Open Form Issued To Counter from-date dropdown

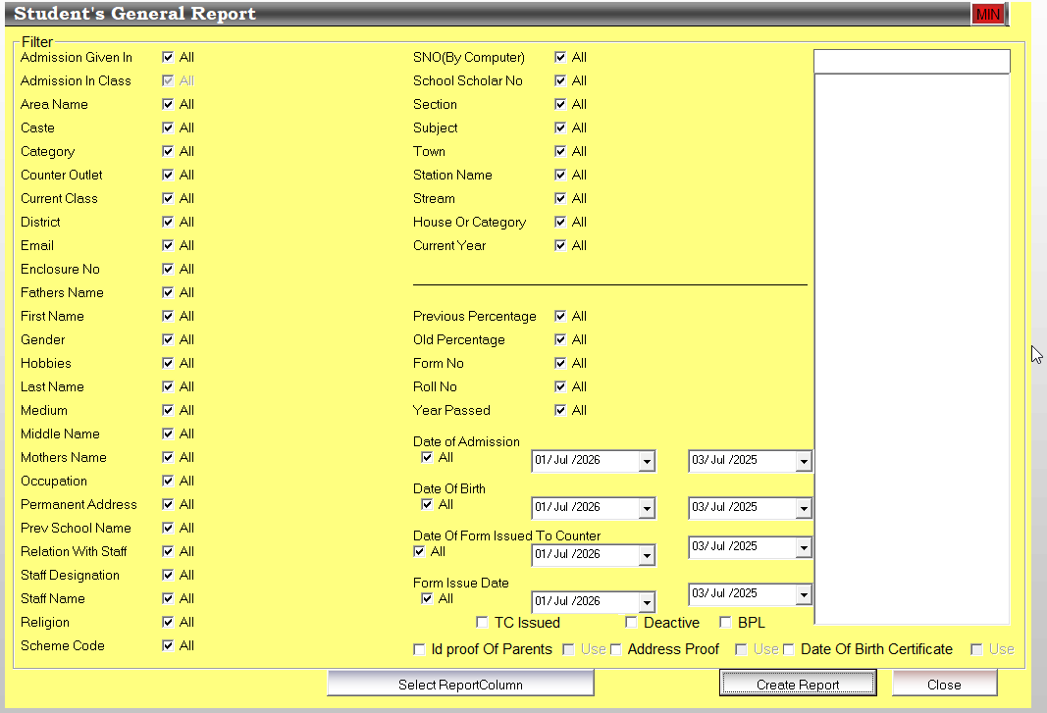[x=647, y=555]
